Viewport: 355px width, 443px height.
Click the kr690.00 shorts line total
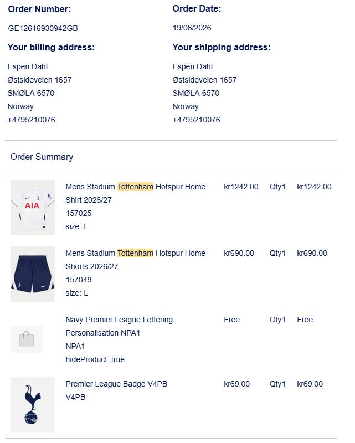click(312, 253)
